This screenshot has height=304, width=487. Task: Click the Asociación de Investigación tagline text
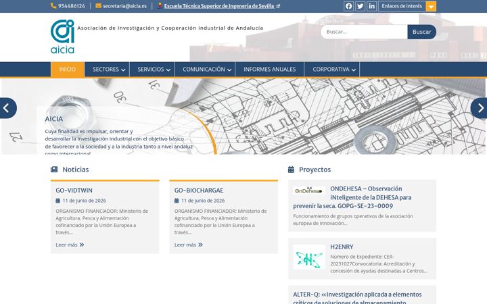coord(170,28)
